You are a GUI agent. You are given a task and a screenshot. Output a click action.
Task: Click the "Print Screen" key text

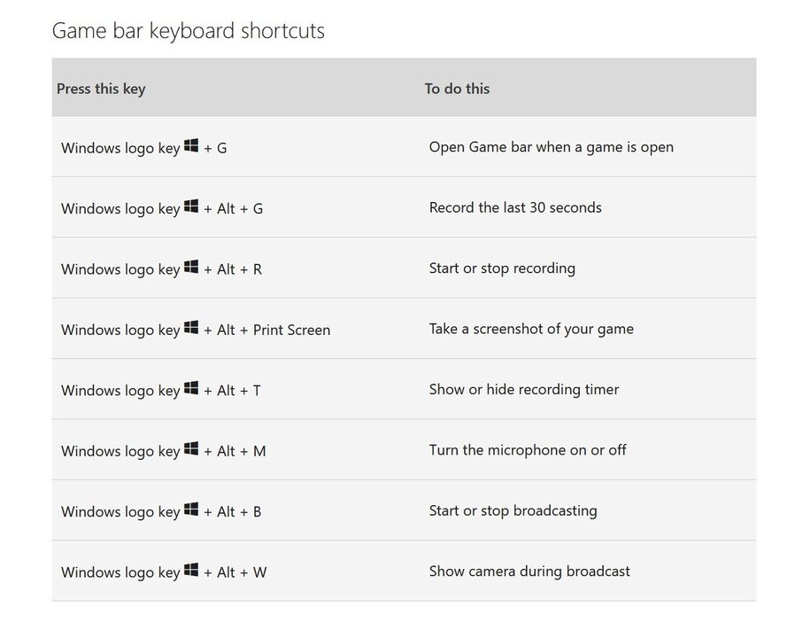(291, 330)
